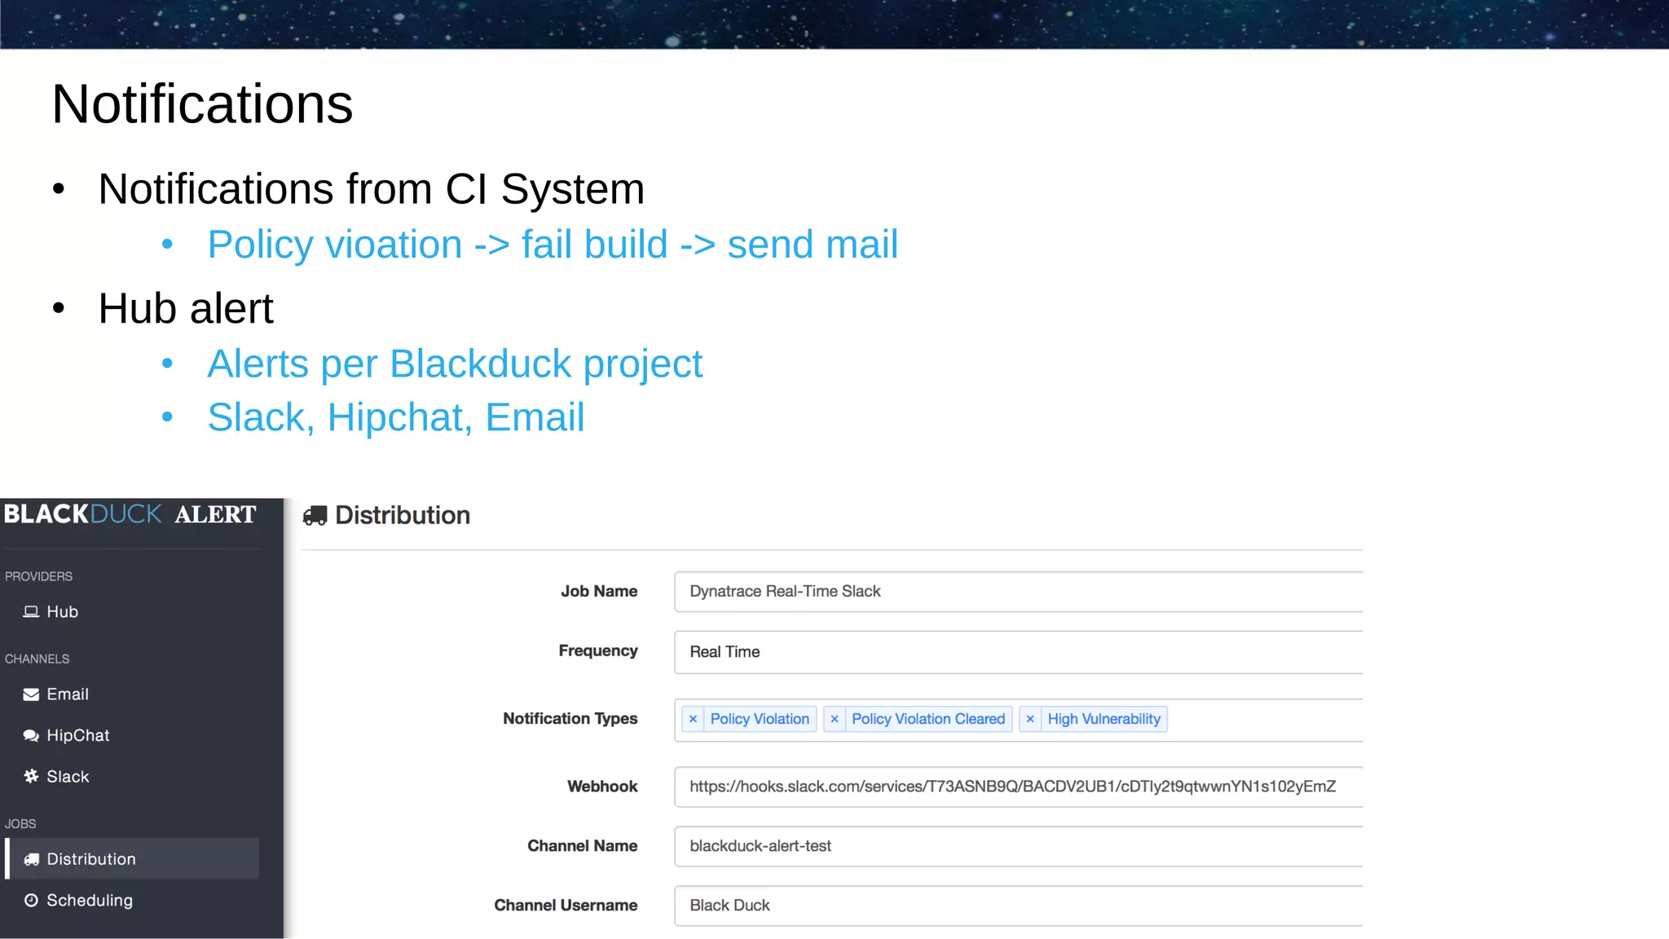1669x939 pixels.
Task: Click the JOBS section label
Action: tap(20, 824)
